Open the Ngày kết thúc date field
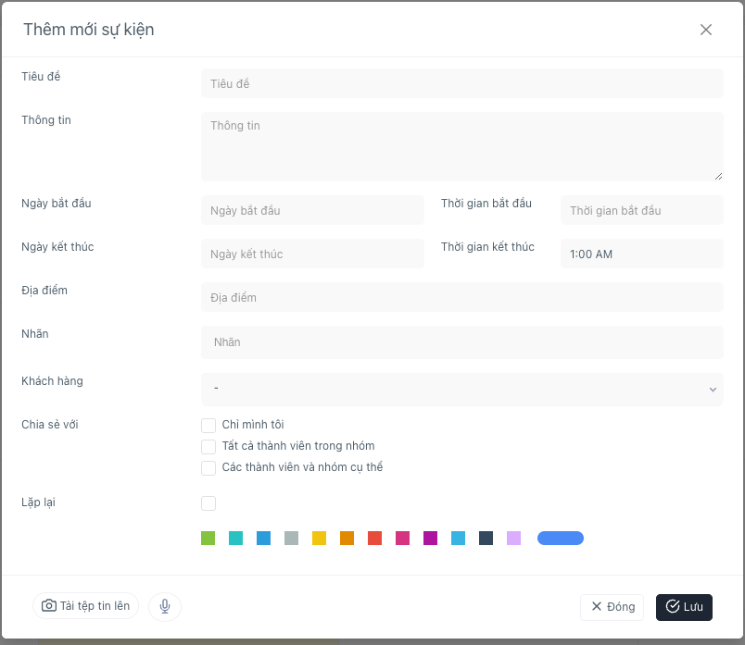745x645 pixels. (x=312, y=254)
